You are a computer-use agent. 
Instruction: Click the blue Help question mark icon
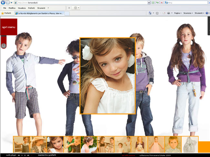click(x=207, y=13)
